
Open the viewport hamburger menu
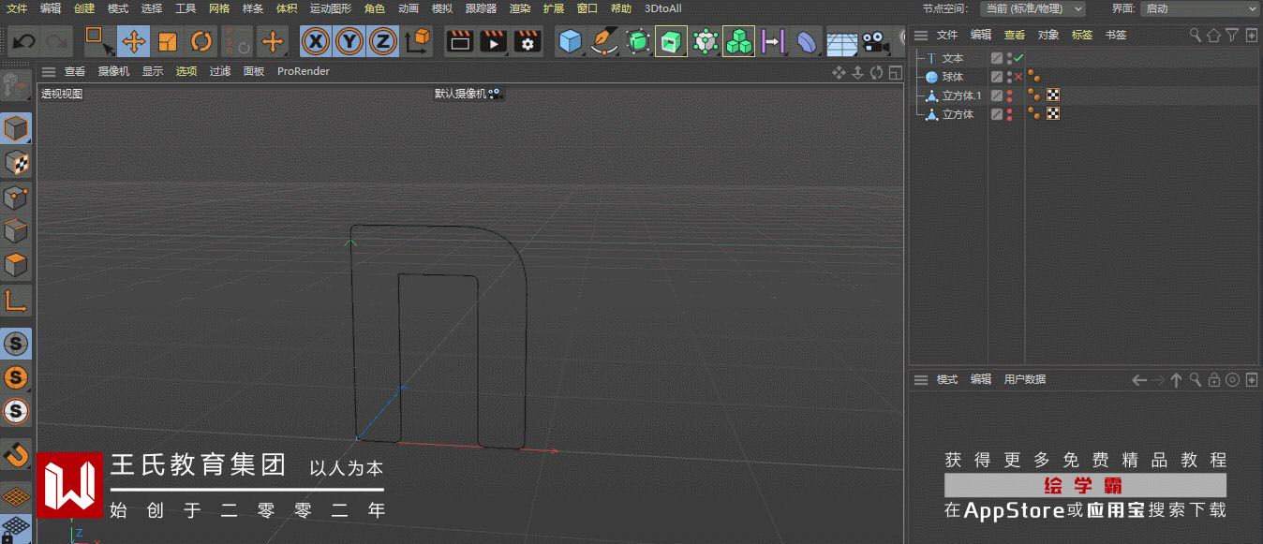pyautogui.click(x=48, y=71)
